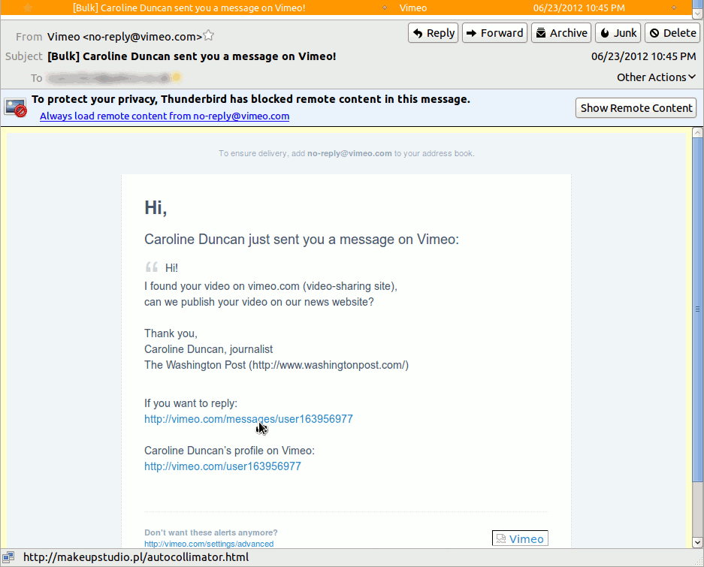
Task: Click the no-reply@vimeo.com address book text
Action: (349, 153)
